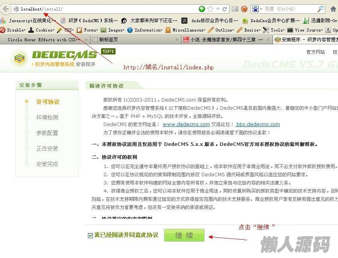The height and width of the screenshot is (258, 338).
Task: Open the Resize developer toolbar menu
Action: (x=249, y=30)
